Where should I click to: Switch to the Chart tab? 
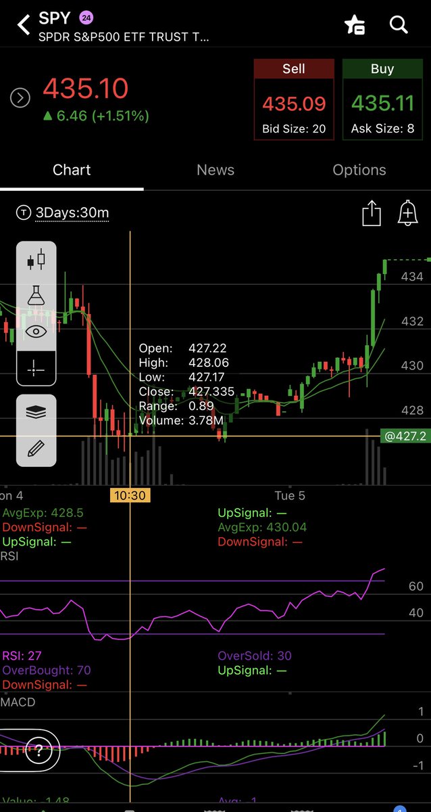tap(72, 170)
